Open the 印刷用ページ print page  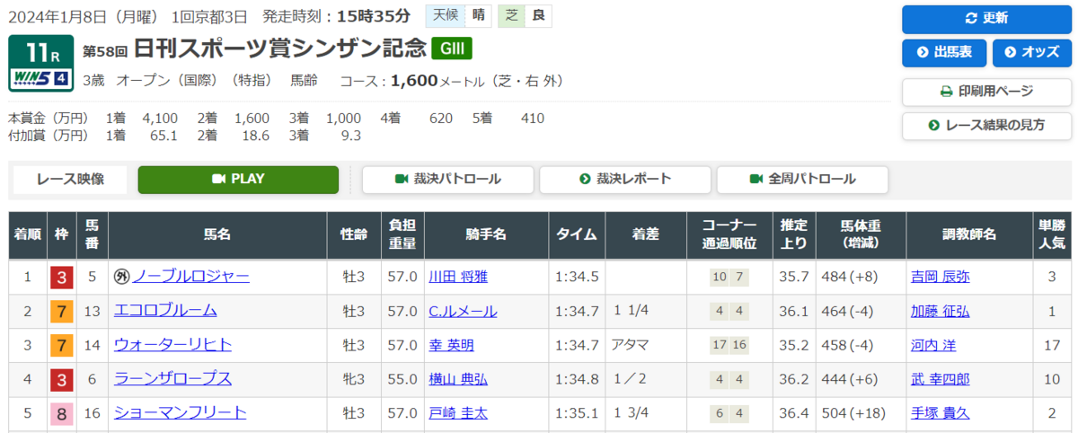(986, 91)
